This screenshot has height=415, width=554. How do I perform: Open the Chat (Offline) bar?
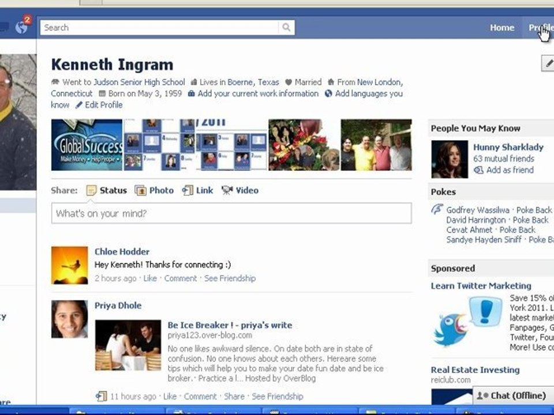point(514,395)
